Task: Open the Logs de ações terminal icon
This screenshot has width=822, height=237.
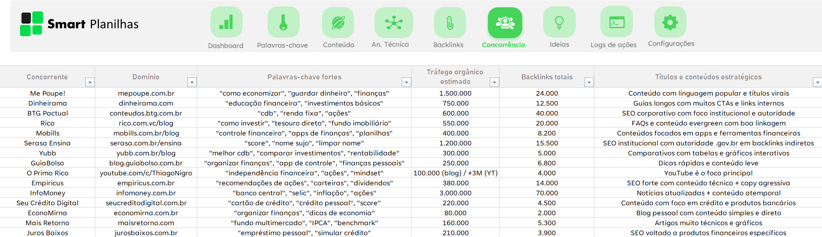Action: [616, 22]
